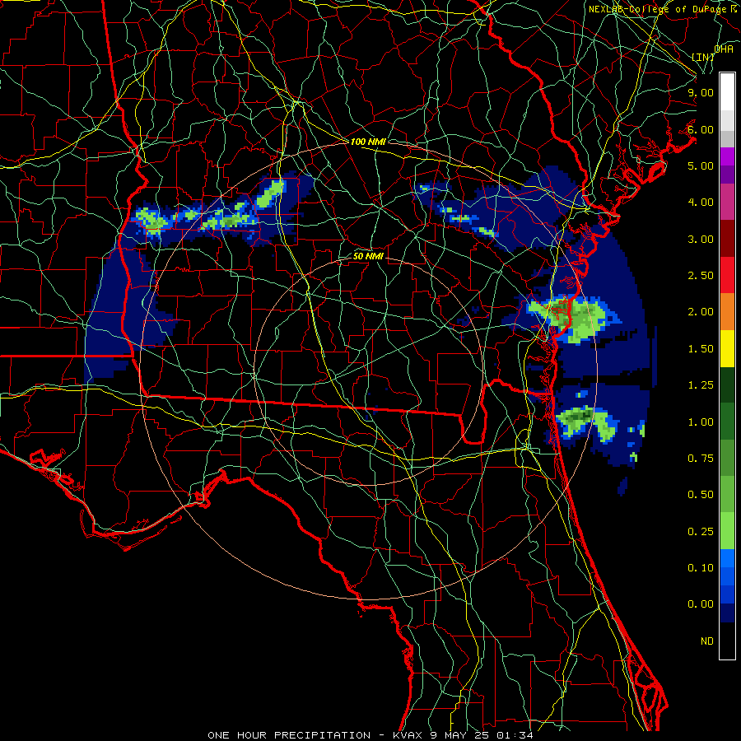Pick the darkest green legend swatch near 1.25
The image size is (741, 741).
pos(727,385)
